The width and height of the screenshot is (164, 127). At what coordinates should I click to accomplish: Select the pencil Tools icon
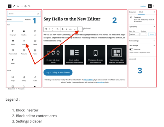tap(14, 6)
